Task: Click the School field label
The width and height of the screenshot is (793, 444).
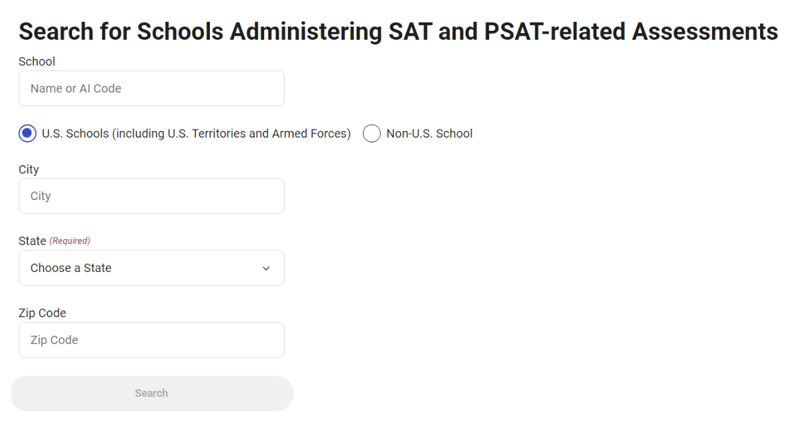Action: (36, 61)
